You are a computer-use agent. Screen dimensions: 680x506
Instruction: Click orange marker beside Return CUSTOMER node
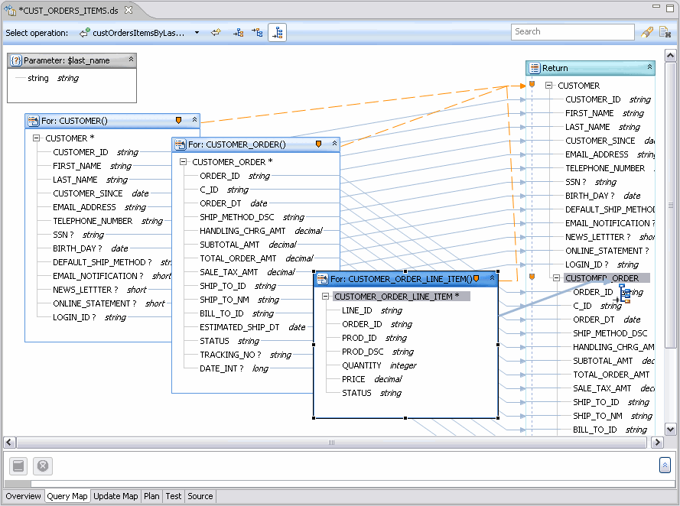point(532,84)
